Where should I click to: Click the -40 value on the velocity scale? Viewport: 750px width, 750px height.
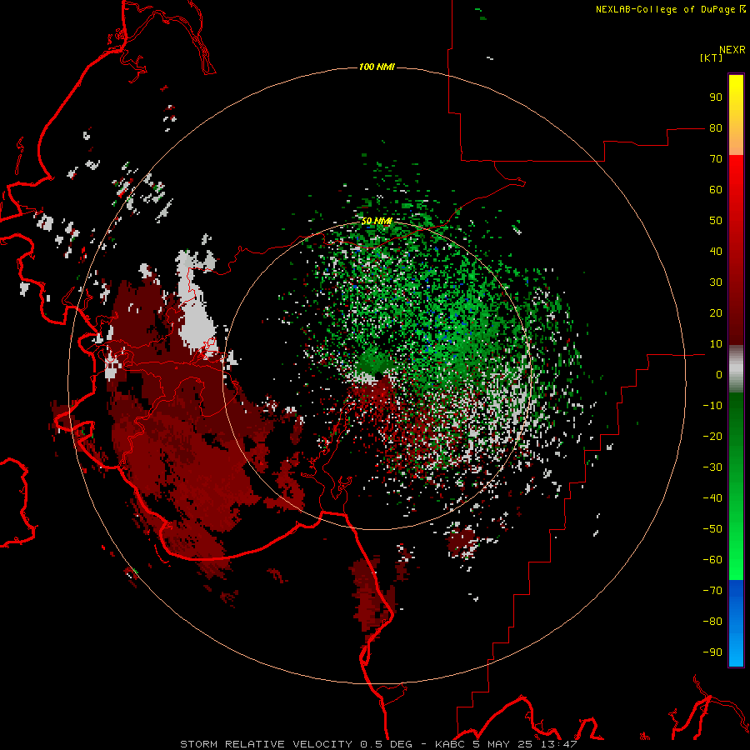[x=712, y=498]
